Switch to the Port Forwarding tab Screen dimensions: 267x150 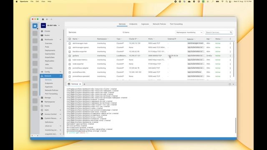pyautogui.click(x=176, y=24)
